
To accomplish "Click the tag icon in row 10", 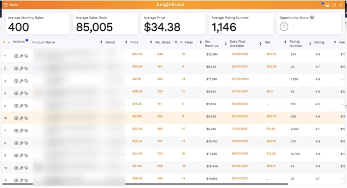I will coord(26,168).
